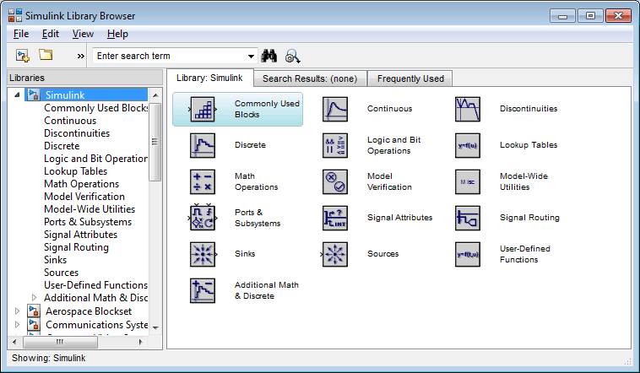Select Continuous in the Libraries tree

(70, 121)
